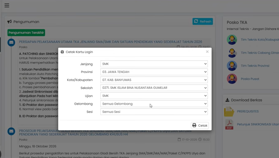This screenshot has height=158, width=279.
Task: Click Tim Teknis Provinsi avatar icon
Action: (x=232, y=66)
